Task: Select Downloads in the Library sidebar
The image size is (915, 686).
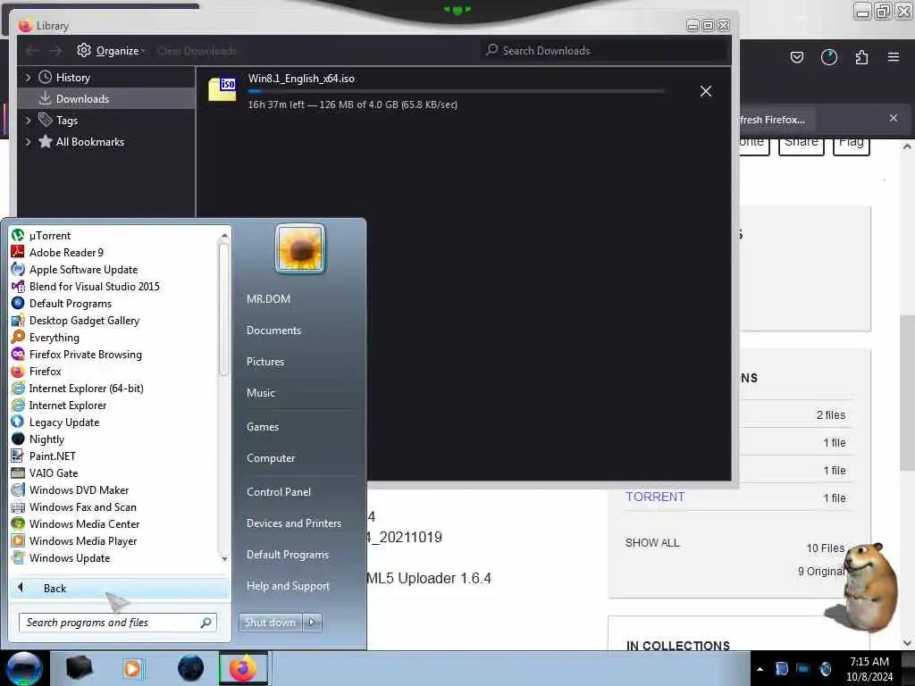Action: click(106, 98)
